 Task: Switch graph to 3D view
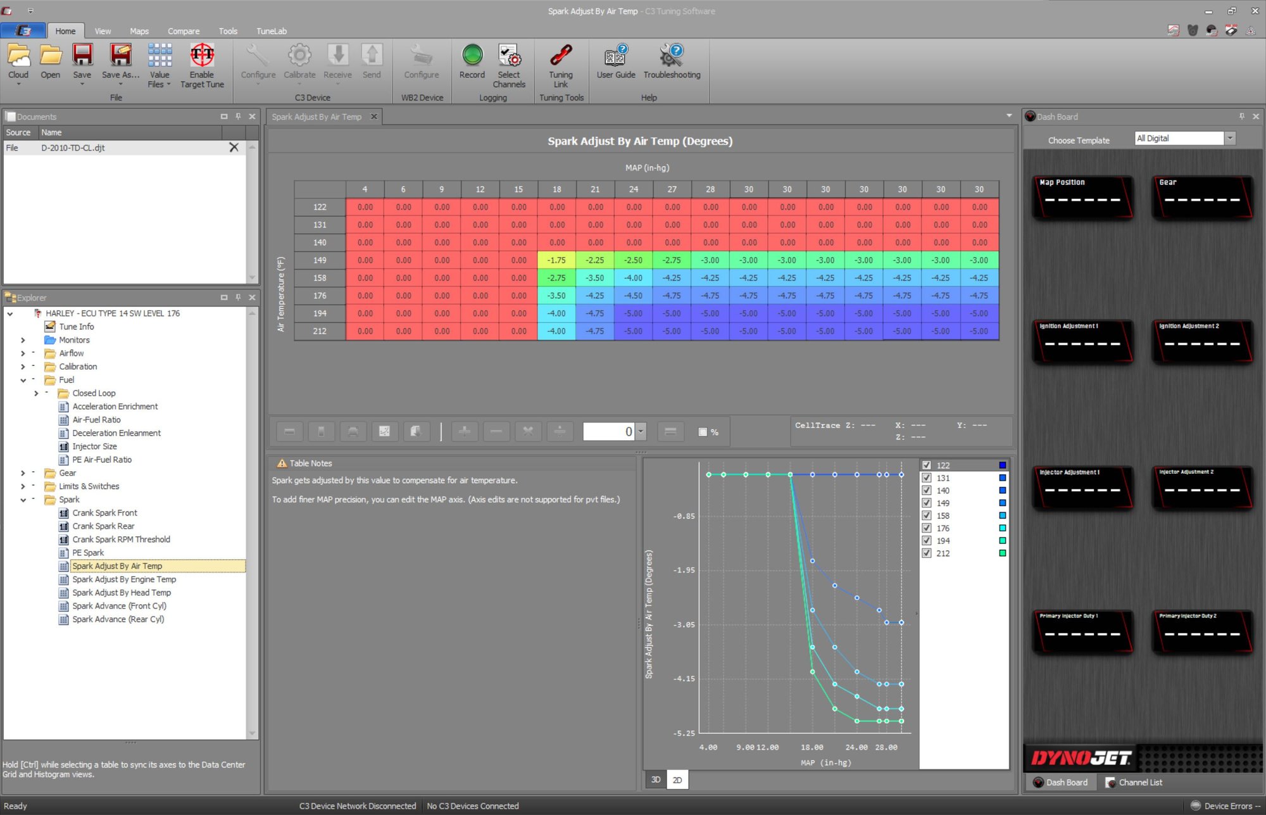click(x=656, y=780)
